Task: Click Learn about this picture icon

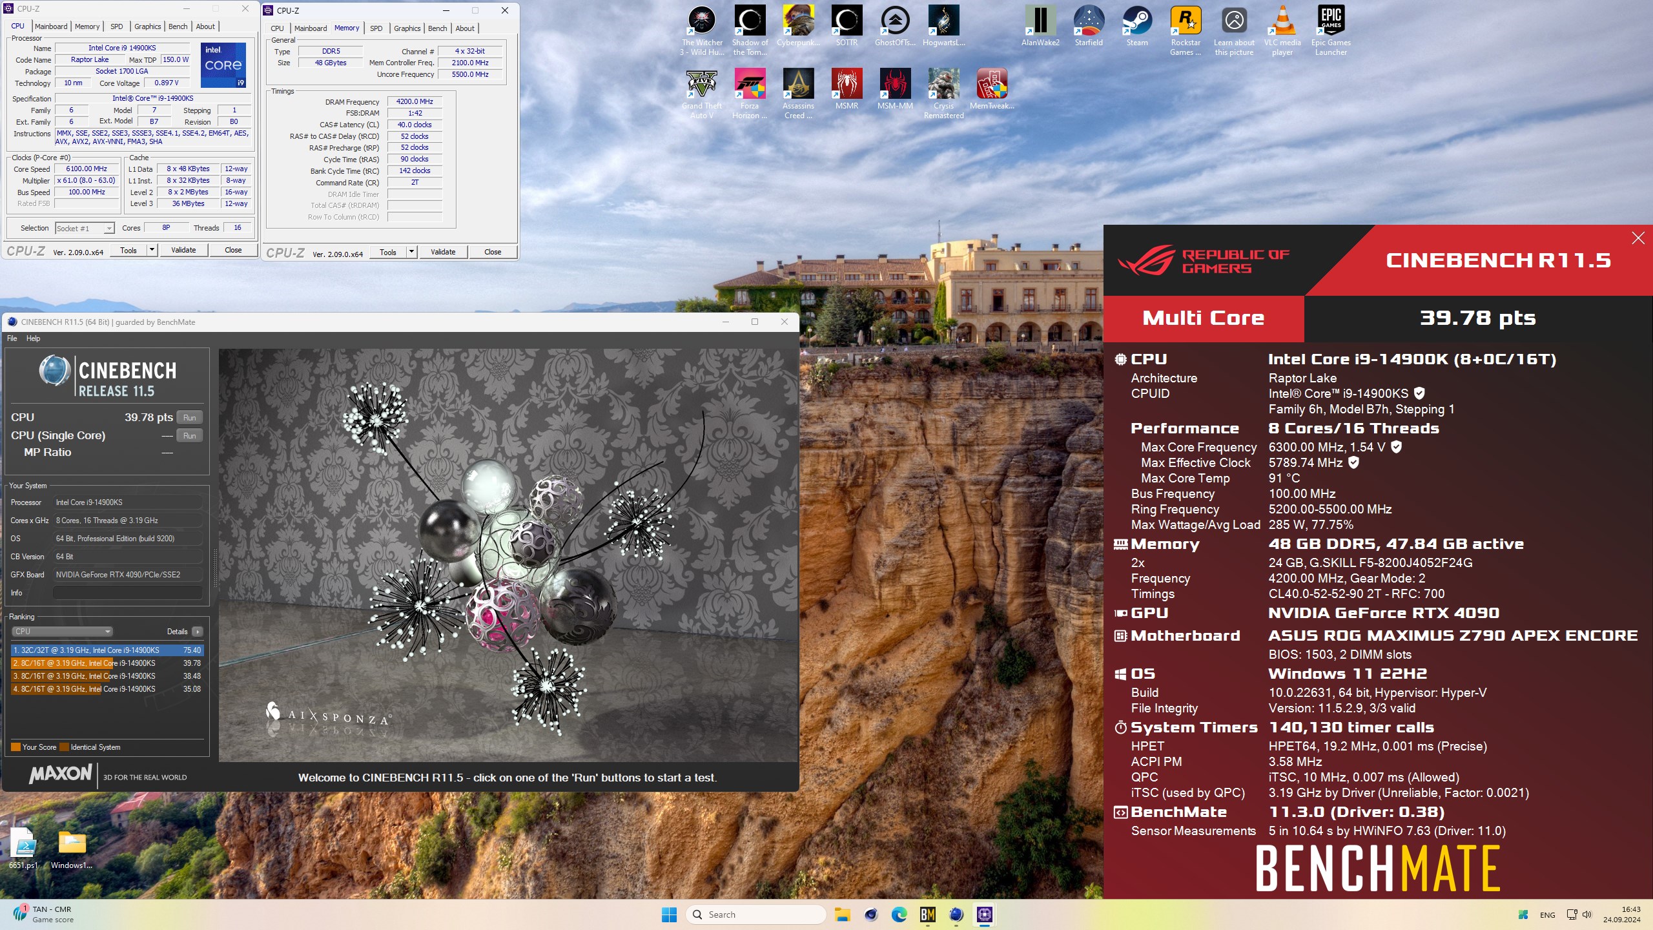Action: pos(1234,30)
